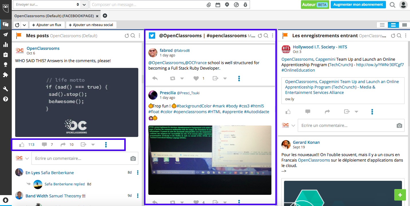Like the OpenClassrooms post with 113 likes
410x206 pixels.
(x=22, y=145)
